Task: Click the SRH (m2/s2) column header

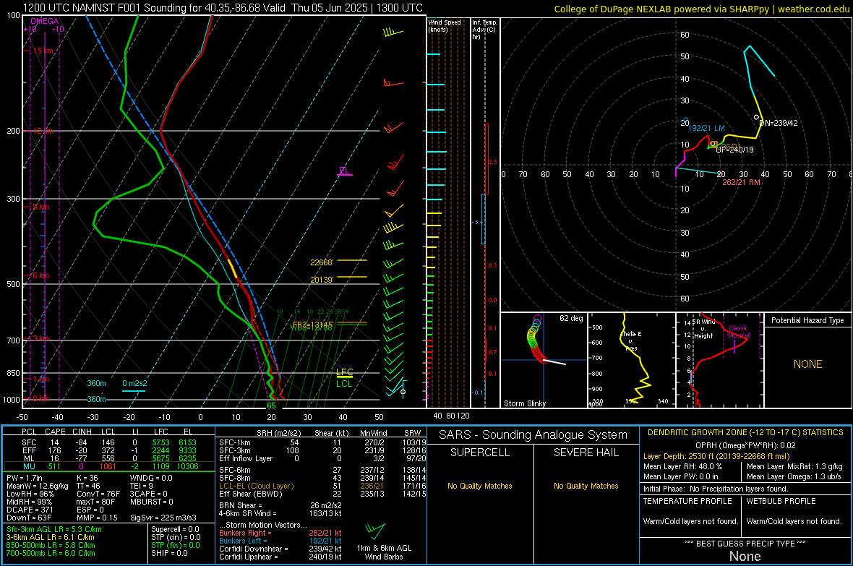Action: pos(280,433)
